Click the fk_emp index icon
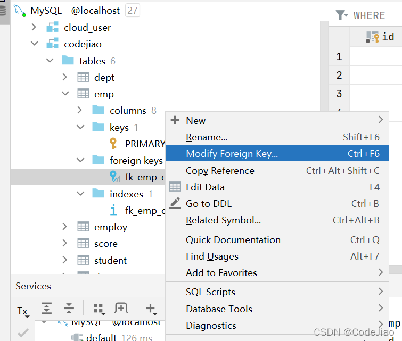This screenshot has width=402, height=341. pyautogui.click(x=113, y=210)
